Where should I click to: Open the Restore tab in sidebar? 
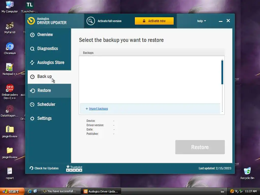[x=49, y=91]
